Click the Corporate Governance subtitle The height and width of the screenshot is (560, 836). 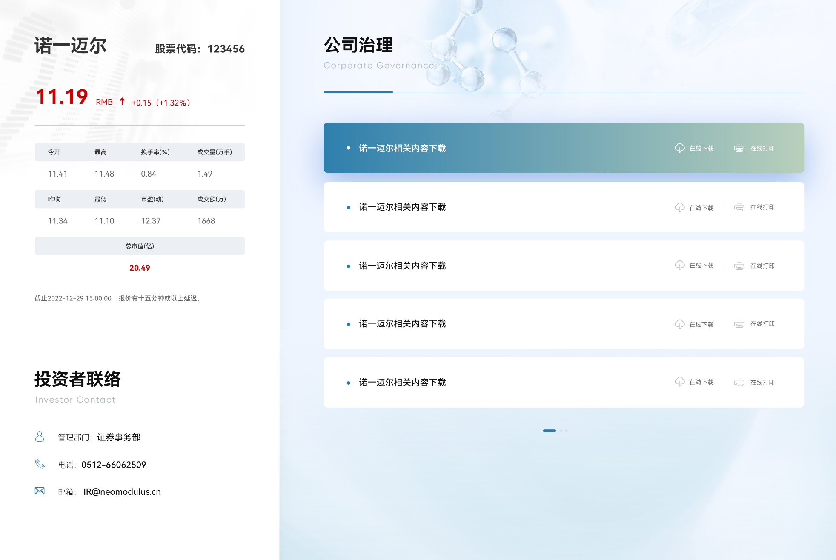tap(379, 65)
